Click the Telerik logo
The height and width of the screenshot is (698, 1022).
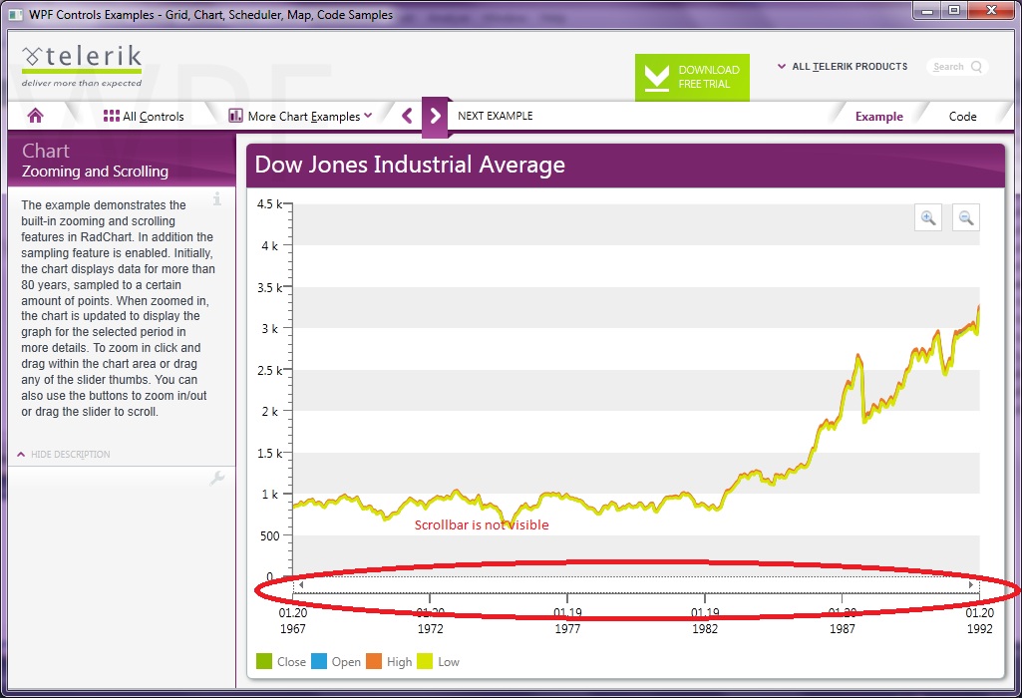tap(82, 65)
